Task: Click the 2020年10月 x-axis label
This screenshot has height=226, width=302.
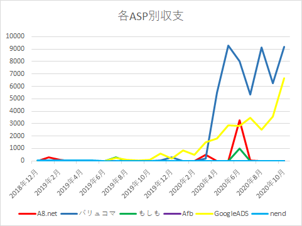Action: coord(271,184)
